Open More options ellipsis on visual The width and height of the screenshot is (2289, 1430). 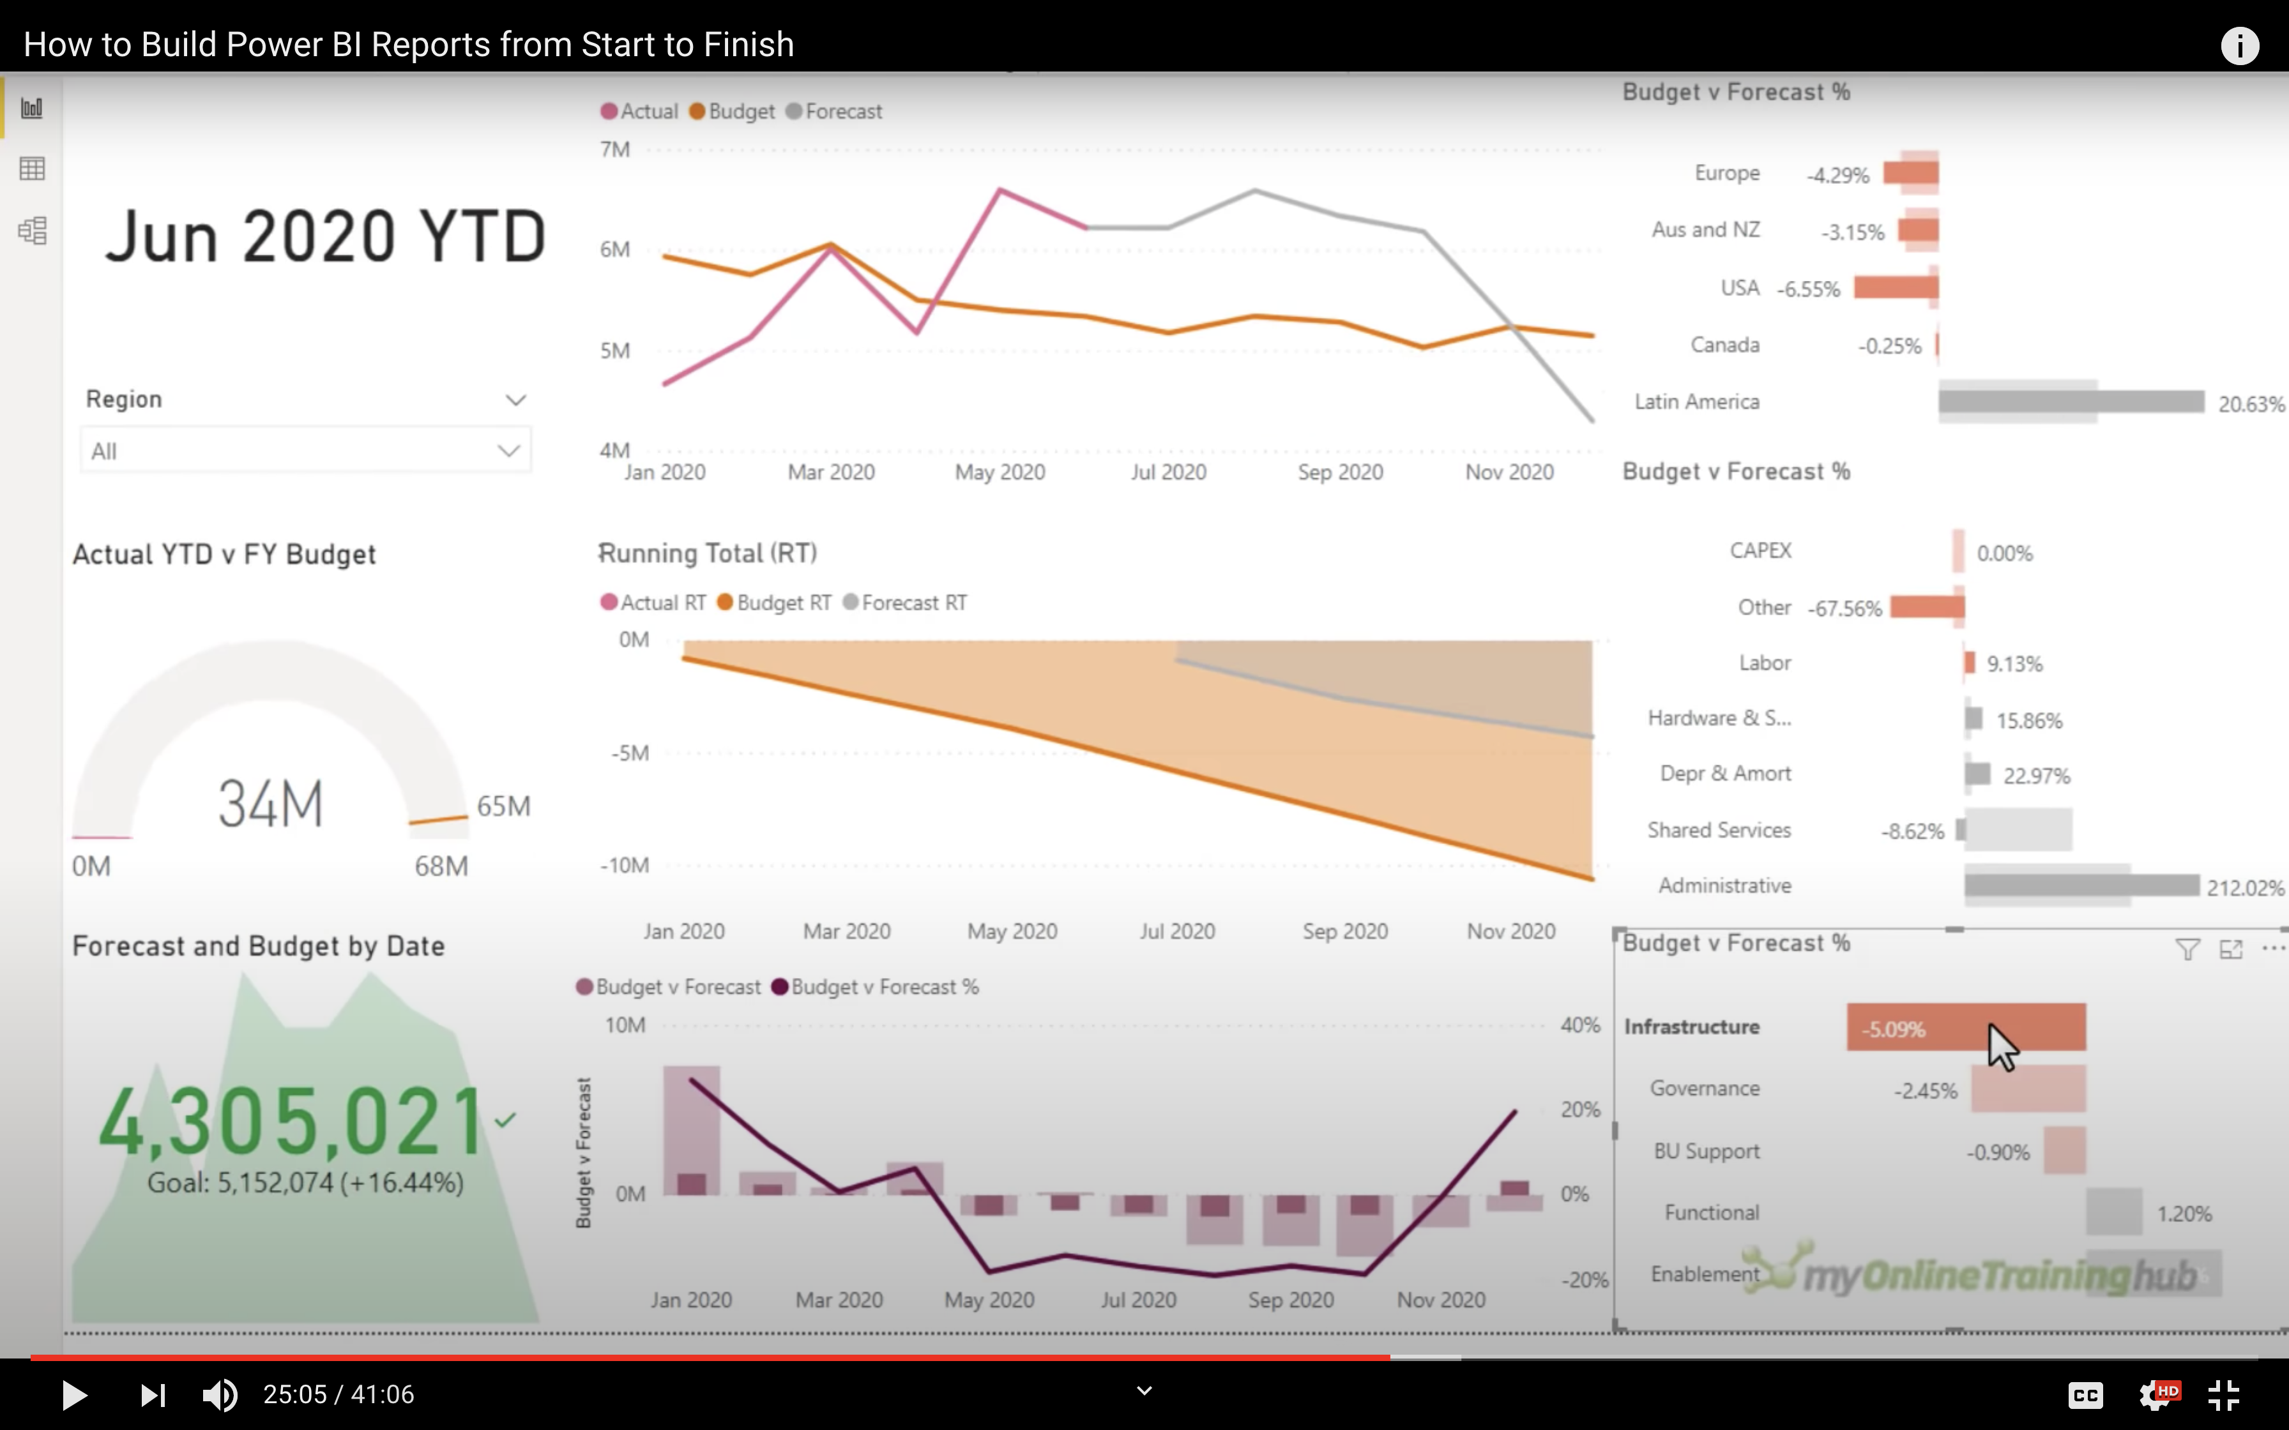pyautogui.click(x=2273, y=949)
